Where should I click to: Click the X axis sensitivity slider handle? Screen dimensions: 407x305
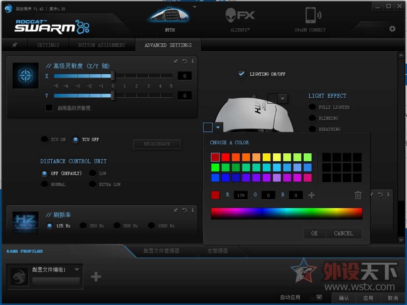click(x=112, y=76)
